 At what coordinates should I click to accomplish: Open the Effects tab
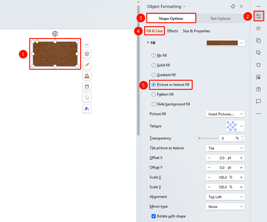(x=173, y=31)
